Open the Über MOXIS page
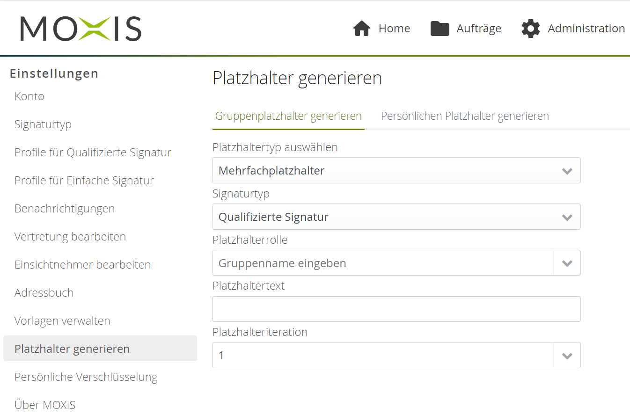The width and height of the screenshot is (630, 415). (45, 405)
